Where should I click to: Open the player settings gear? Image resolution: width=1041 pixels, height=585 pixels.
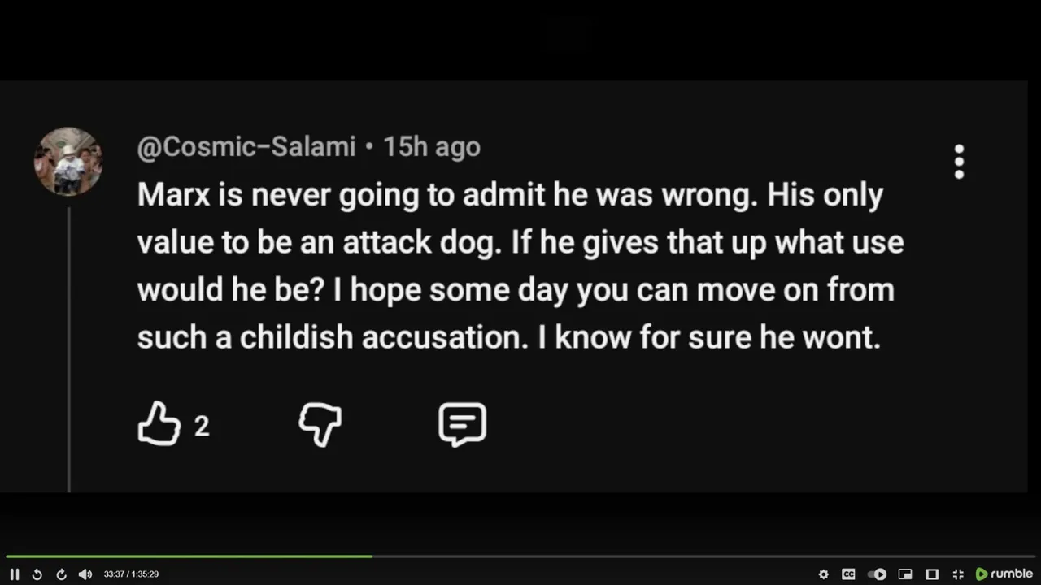pyautogui.click(x=824, y=574)
